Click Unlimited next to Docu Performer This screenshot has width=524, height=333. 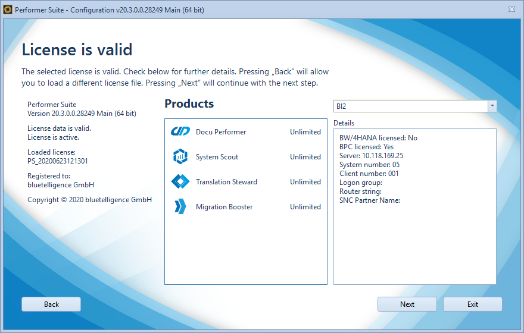tap(305, 132)
